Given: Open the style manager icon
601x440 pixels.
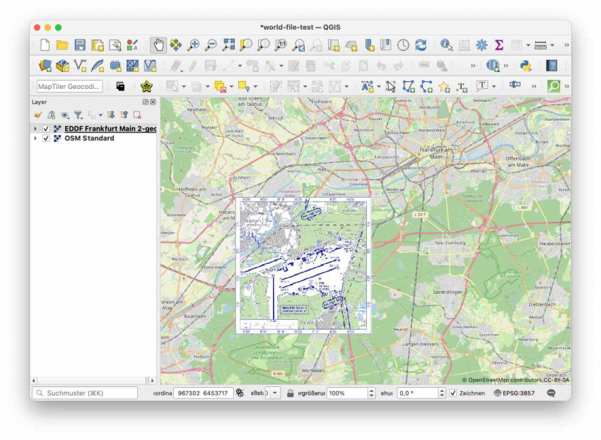Looking at the screenshot, I should (132, 45).
